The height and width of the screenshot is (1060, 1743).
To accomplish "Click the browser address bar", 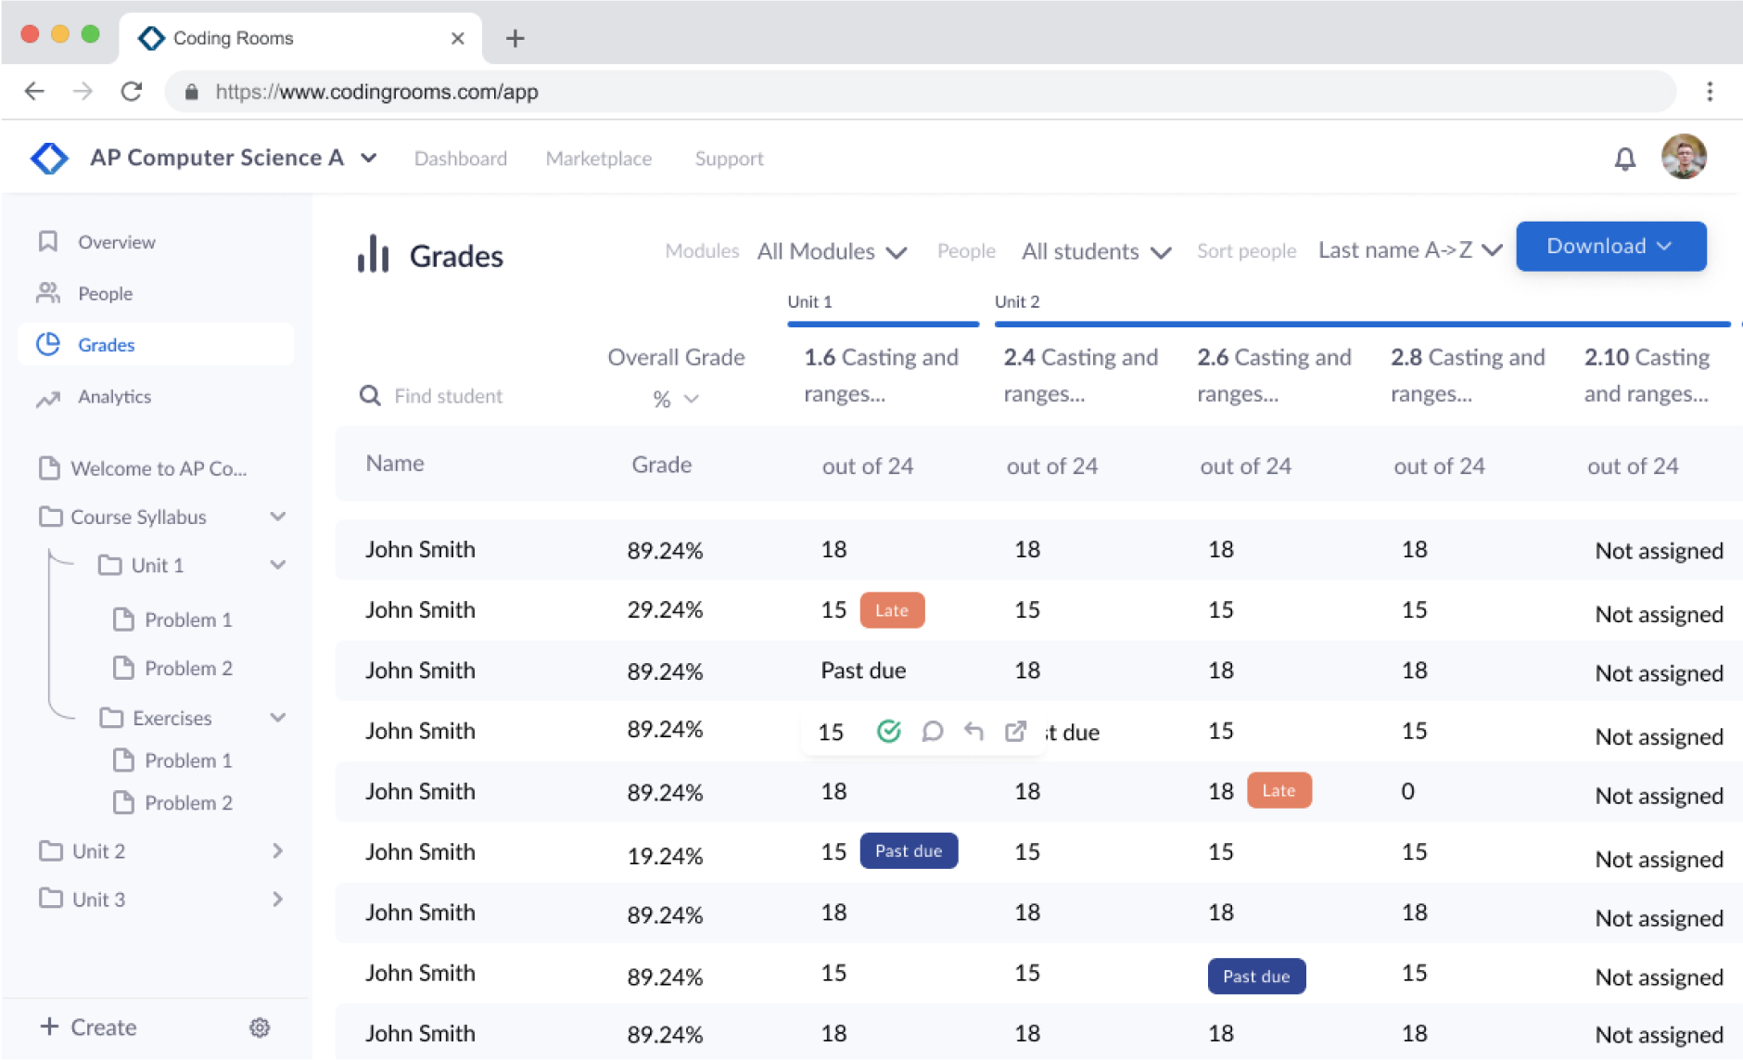I will [x=920, y=92].
